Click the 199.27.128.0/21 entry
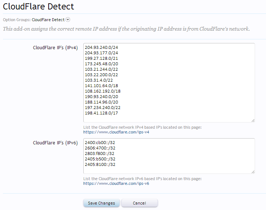The width and height of the screenshot is (266, 210). (101, 58)
